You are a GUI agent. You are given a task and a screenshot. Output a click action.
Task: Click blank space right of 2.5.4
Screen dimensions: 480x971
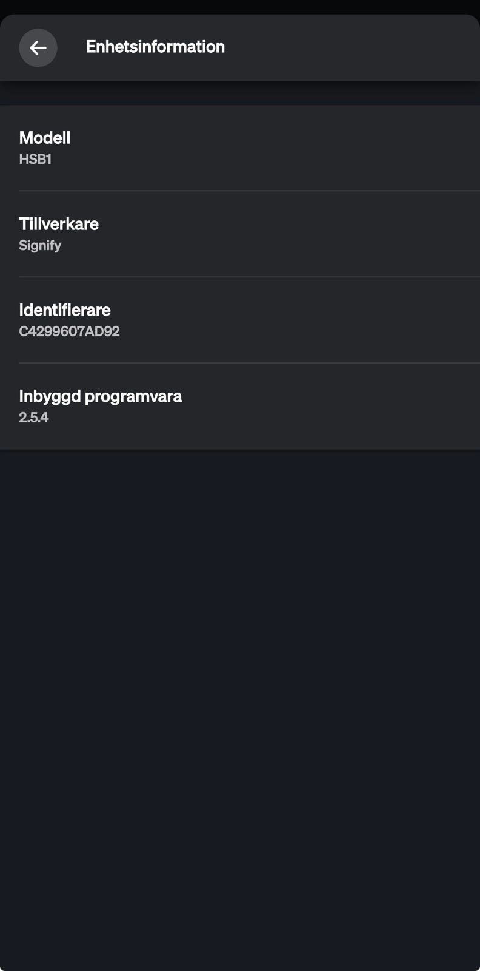[x=273, y=418]
